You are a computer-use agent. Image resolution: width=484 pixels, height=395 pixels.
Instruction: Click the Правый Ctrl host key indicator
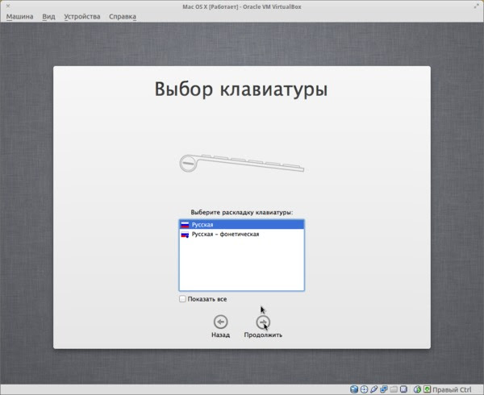pos(452,389)
